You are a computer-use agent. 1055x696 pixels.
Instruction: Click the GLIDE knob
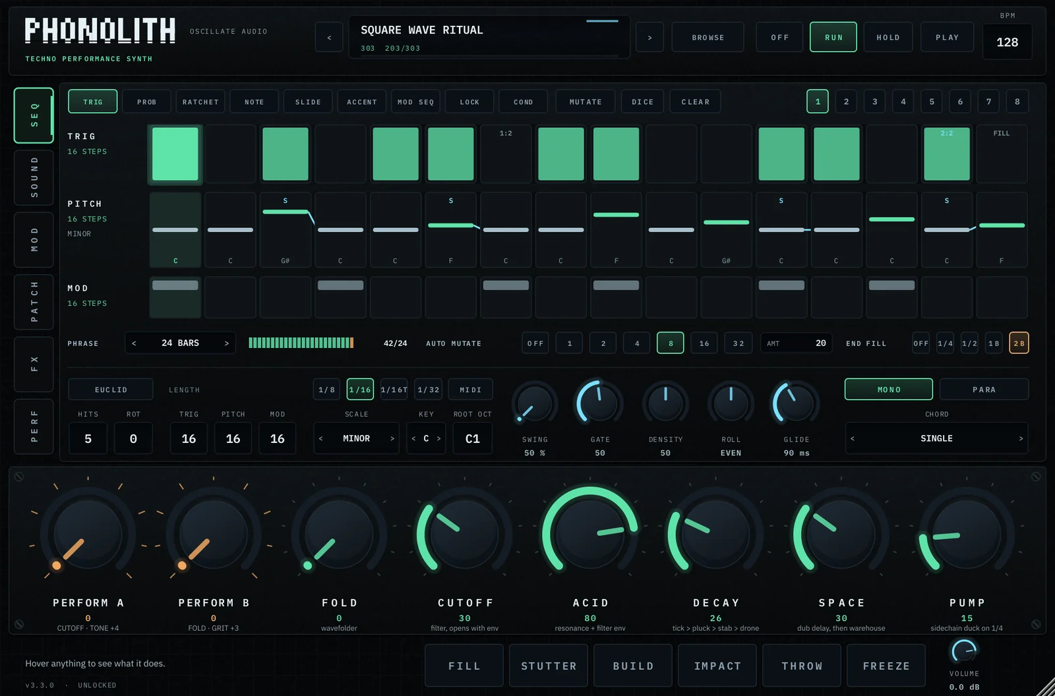796,403
